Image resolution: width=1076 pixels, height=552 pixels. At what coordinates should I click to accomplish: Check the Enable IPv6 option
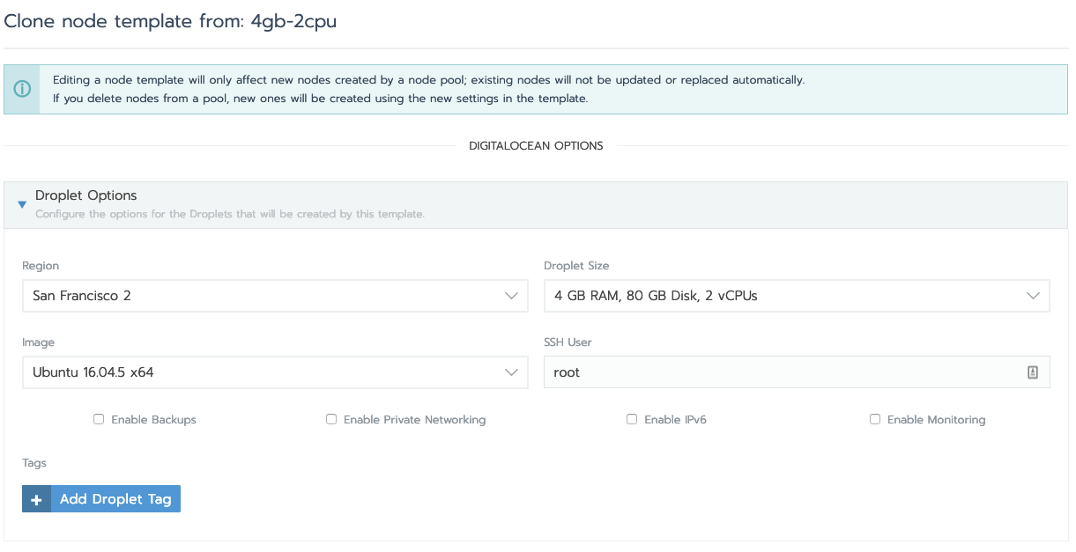(x=632, y=420)
